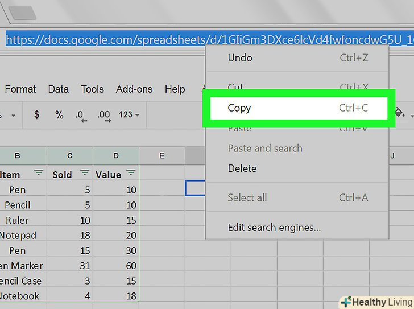Open the Add-ons menu
The image size is (414, 309).
pos(134,89)
